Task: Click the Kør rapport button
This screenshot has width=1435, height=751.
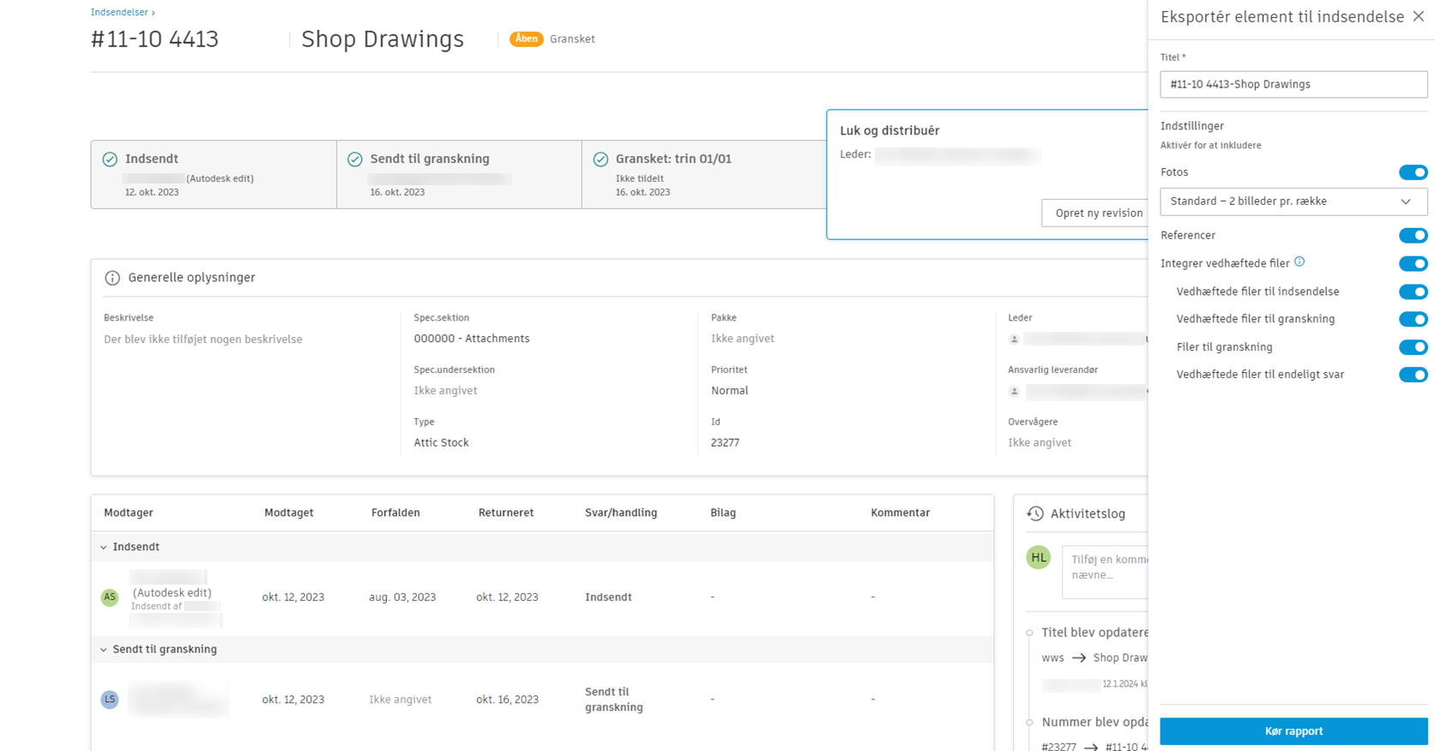Action: (1293, 731)
